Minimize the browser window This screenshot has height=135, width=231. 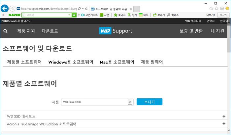(x=206, y=3)
